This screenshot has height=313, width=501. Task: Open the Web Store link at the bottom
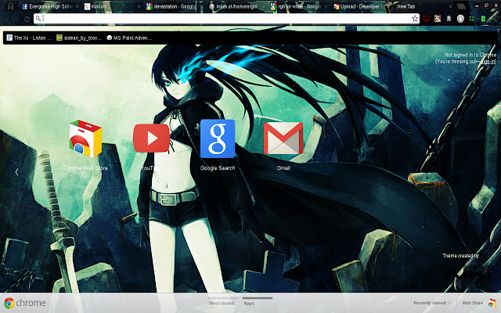tap(473, 303)
